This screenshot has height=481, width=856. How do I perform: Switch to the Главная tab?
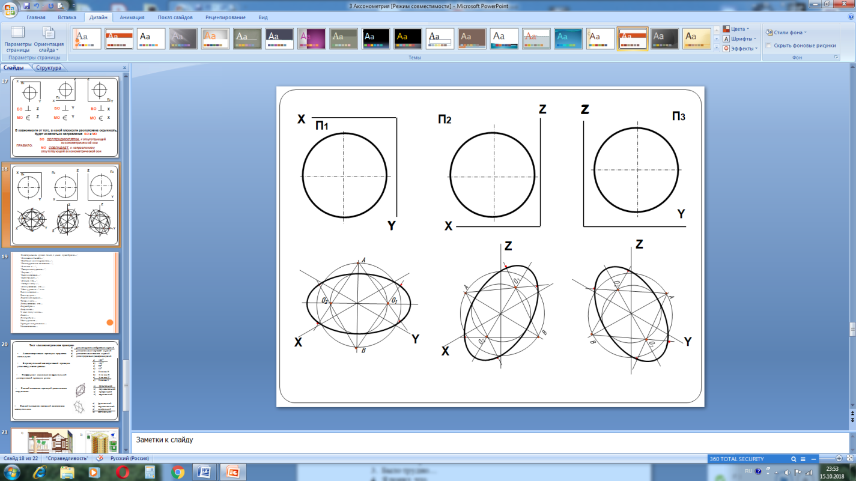[x=36, y=17]
